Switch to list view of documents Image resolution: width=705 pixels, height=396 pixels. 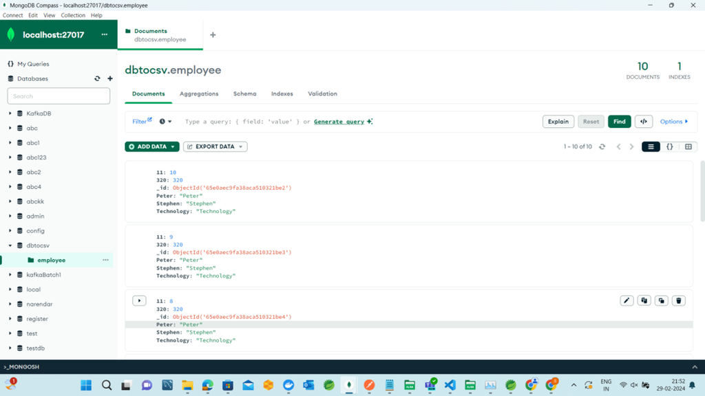[x=651, y=147]
